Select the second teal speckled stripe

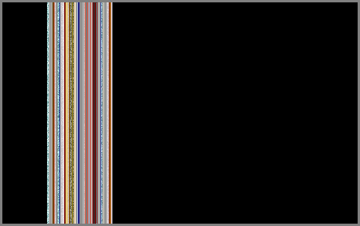point(58,113)
